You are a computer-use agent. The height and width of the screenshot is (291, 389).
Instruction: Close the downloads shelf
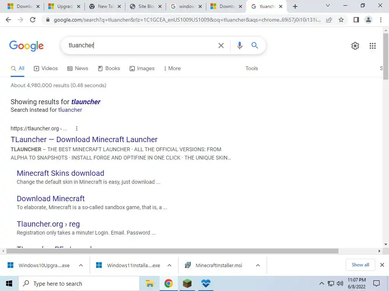pyautogui.click(x=382, y=265)
